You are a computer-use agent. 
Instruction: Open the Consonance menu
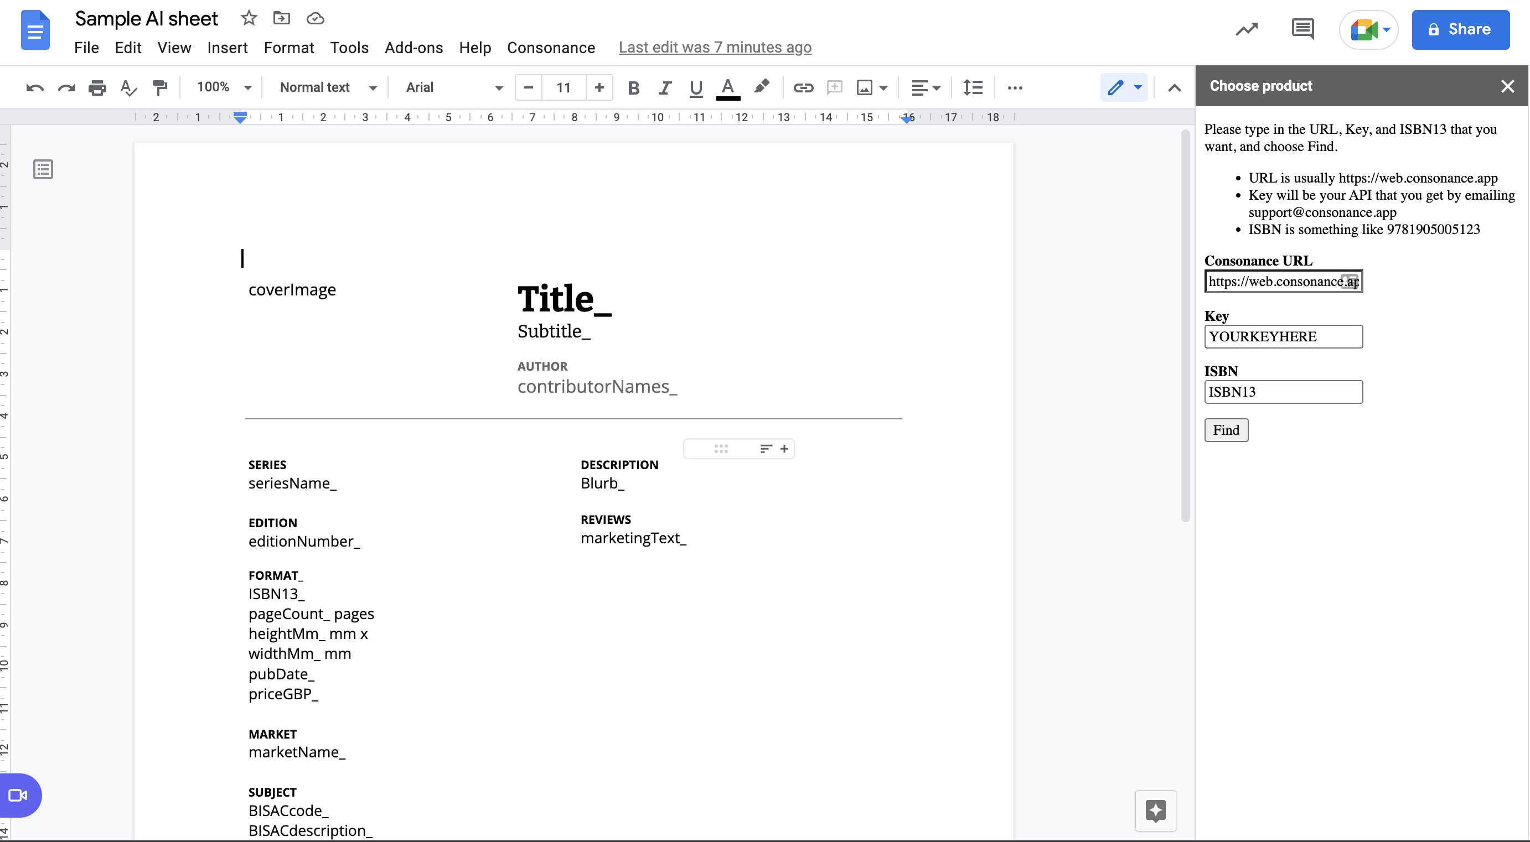click(x=551, y=48)
